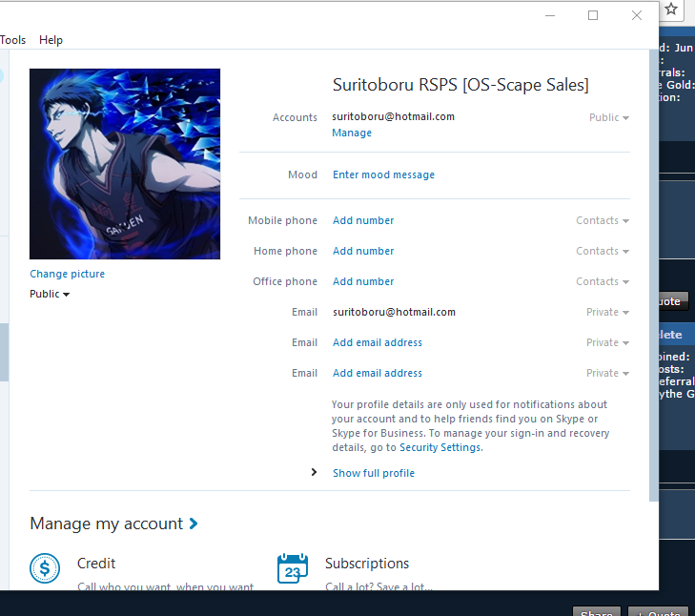Click the profile pane vertical scrollbar
This screenshot has width=695, height=616.
(x=654, y=275)
